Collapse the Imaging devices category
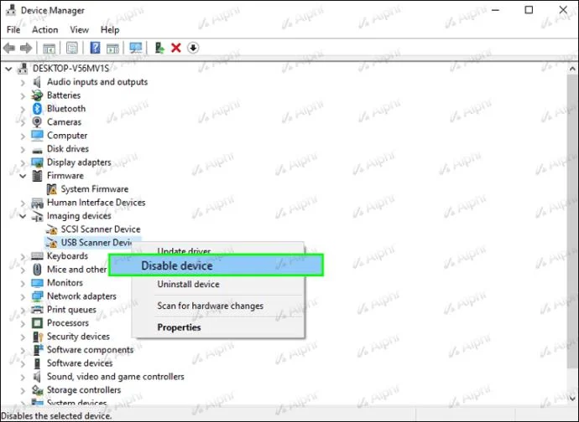Image resolution: width=579 pixels, height=422 pixels. click(x=23, y=216)
